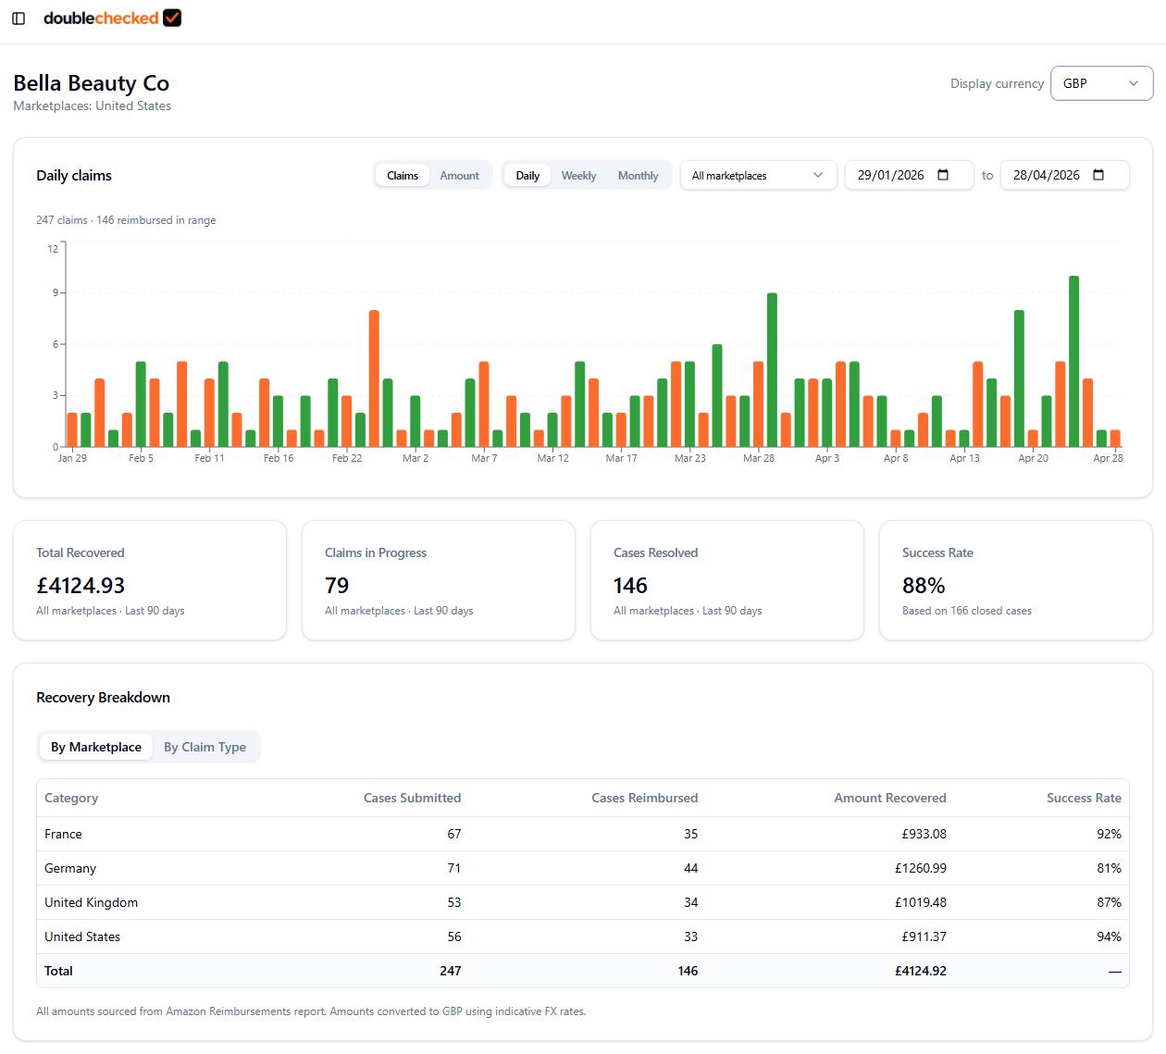
Task: Click the £1019.48 amount cell
Action: point(921,902)
